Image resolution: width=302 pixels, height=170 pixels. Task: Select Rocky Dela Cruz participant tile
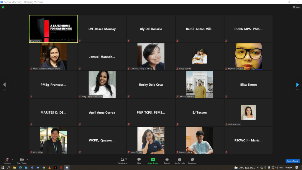151,85
